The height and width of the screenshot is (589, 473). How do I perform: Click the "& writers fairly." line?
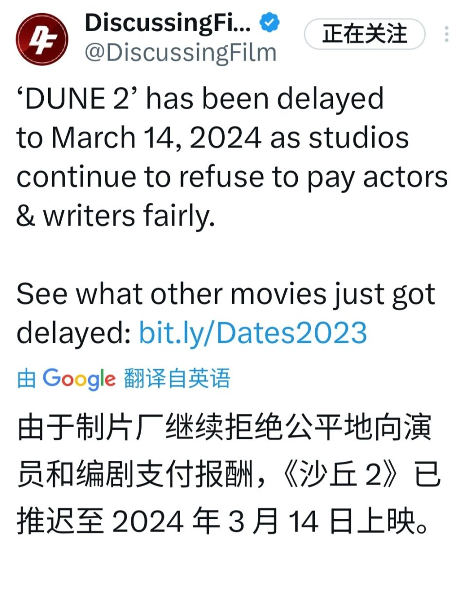(x=115, y=216)
